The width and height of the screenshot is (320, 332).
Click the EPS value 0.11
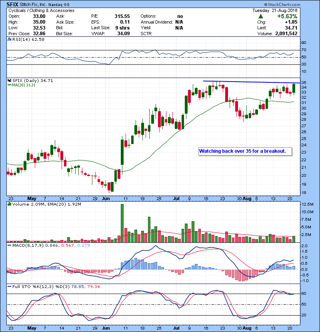(x=125, y=22)
